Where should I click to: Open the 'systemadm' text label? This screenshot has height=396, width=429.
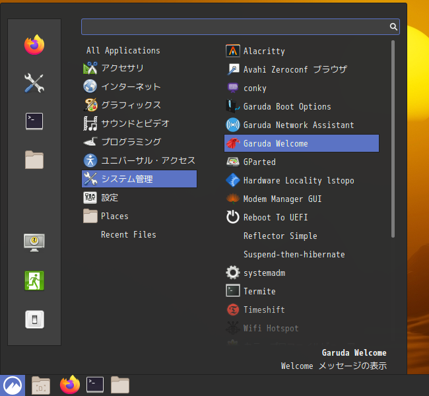(x=264, y=273)
